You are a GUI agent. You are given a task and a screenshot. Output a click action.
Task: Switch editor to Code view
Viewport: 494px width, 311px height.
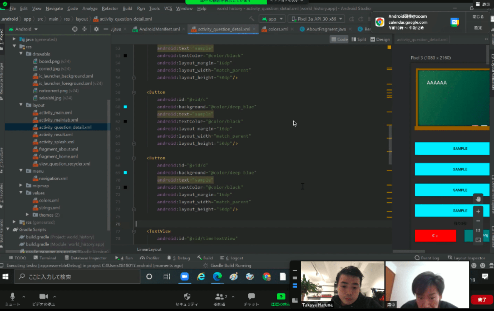(339, 39)
